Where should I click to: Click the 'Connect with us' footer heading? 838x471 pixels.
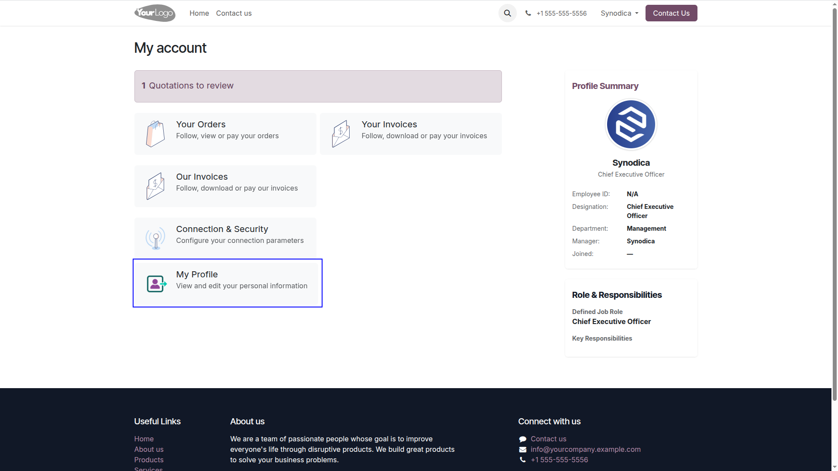pos(549,421)
